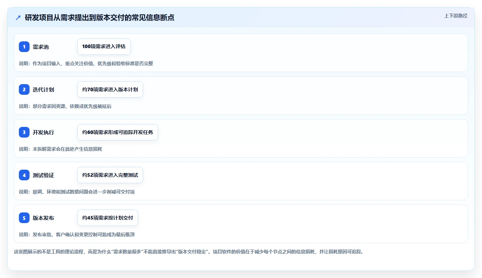Click the step 4 number badge
The height and width of the screenshot is (278, 482).
[24, 175]
